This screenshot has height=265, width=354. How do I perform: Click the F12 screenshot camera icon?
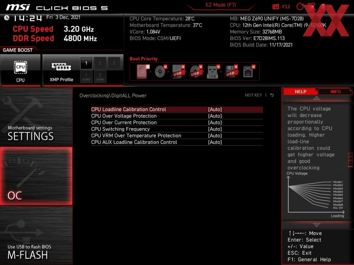[x=276, y=7]
